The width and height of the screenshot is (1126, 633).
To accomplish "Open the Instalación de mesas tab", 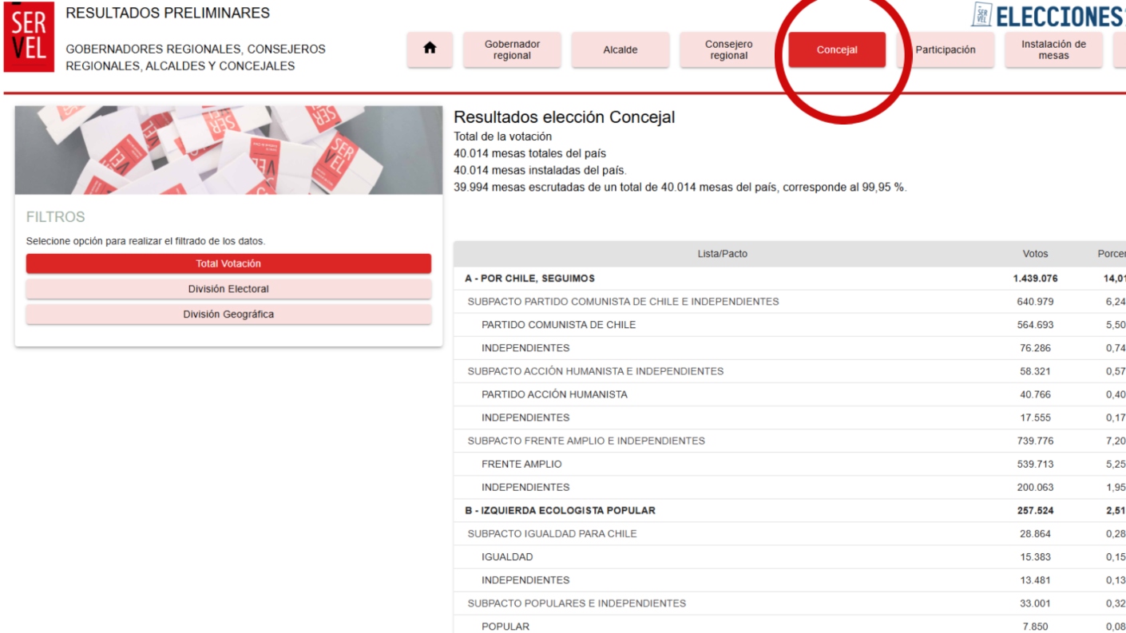I will coord(1053,49).
